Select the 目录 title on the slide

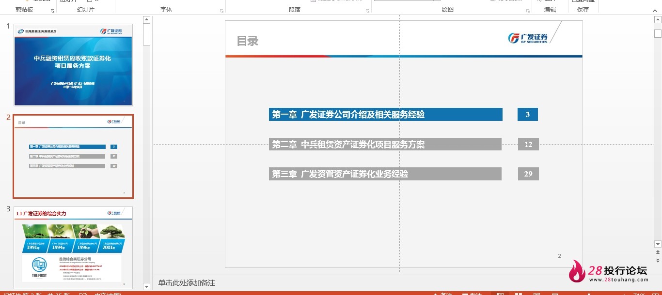pos(248,41)
